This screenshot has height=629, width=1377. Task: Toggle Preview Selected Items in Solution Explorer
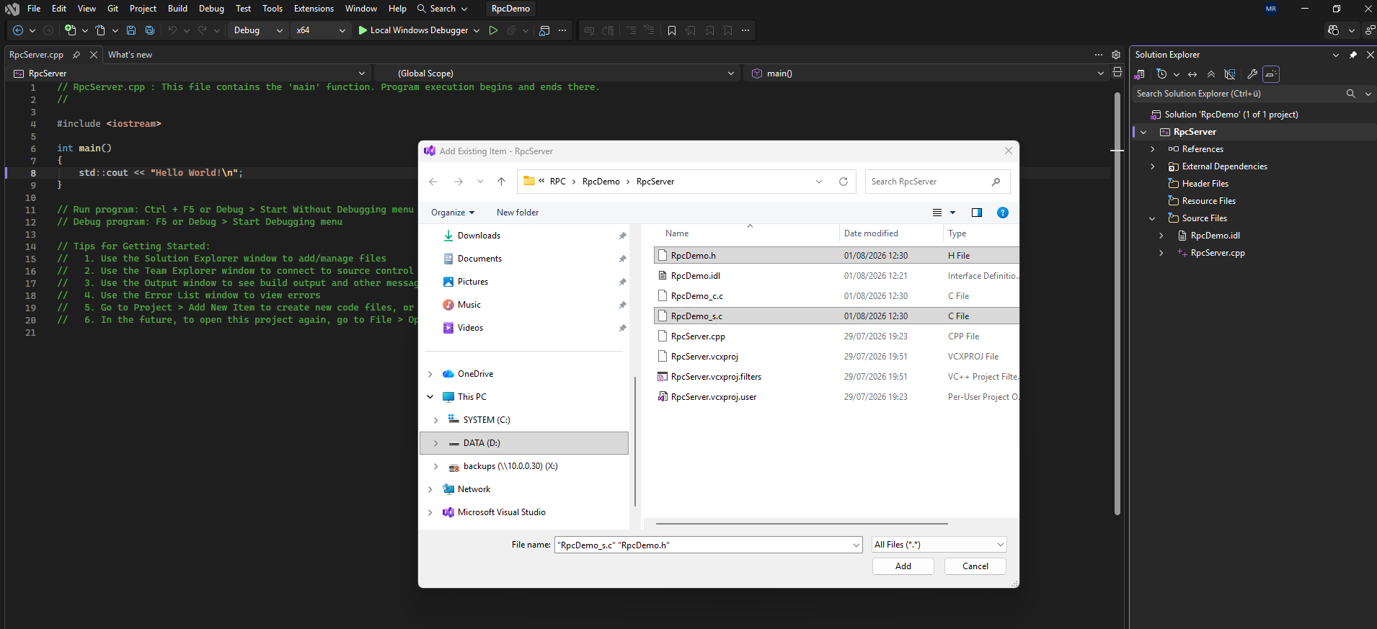click(1271, 74)
